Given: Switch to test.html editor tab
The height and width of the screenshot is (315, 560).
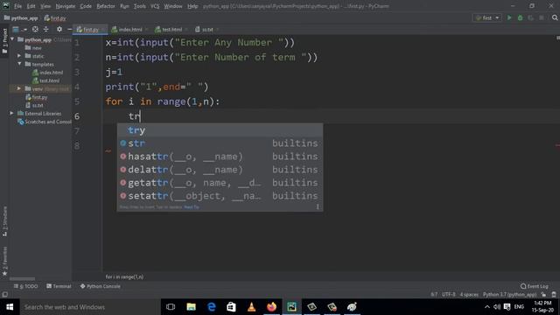Looking at the screenshot, I should [x=171, y=29].
